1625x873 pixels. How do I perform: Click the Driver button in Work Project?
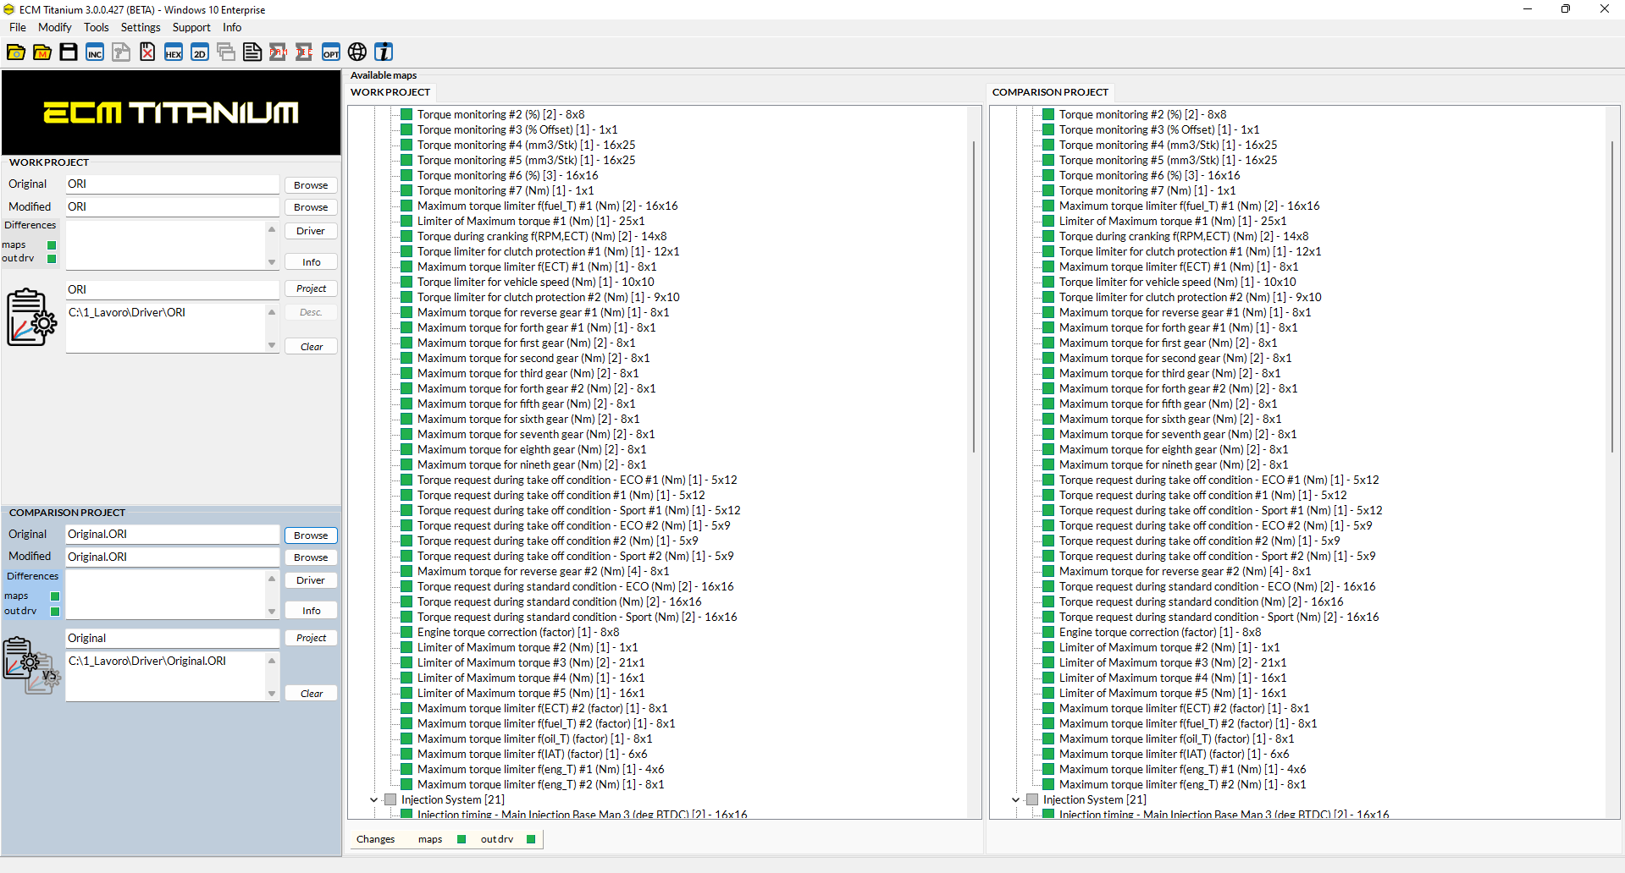(x=311, y=231)
